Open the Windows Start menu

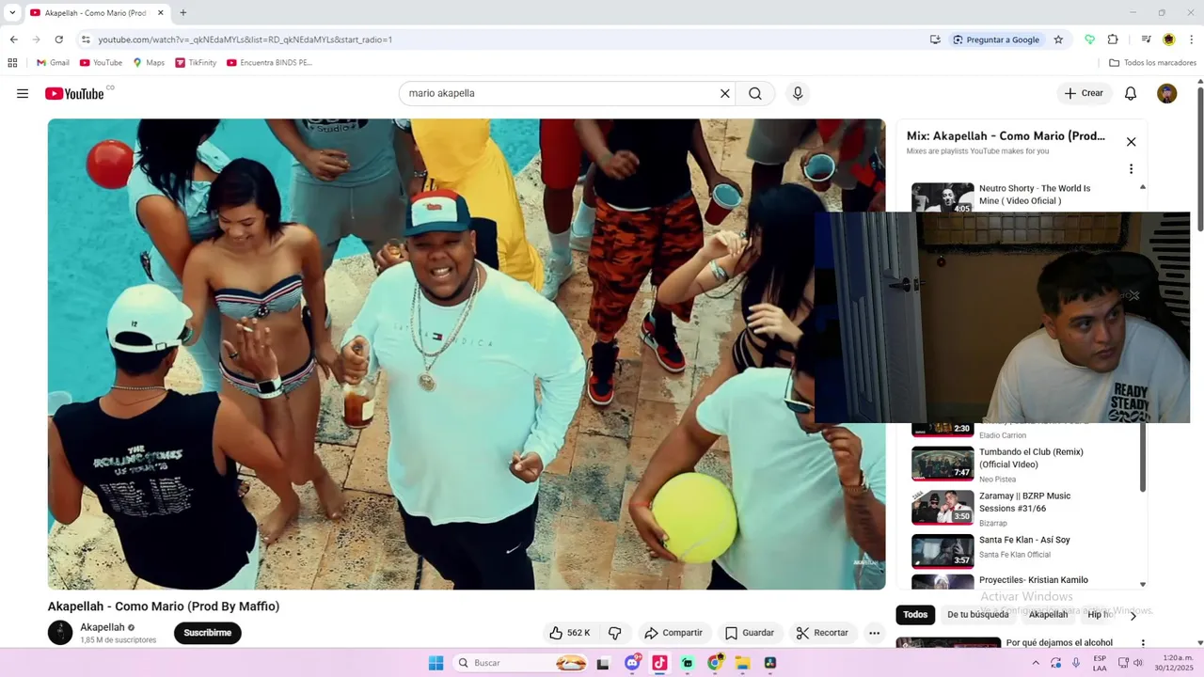pyautogui.click(x=436, y=663)
